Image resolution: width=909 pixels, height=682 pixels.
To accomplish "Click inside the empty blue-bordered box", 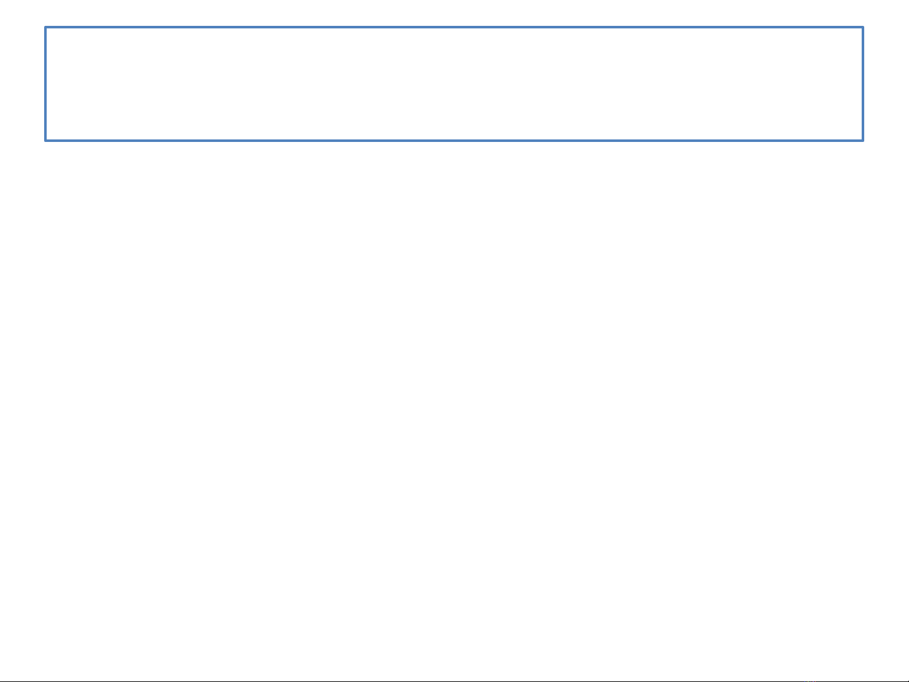I will pos(454,84).
